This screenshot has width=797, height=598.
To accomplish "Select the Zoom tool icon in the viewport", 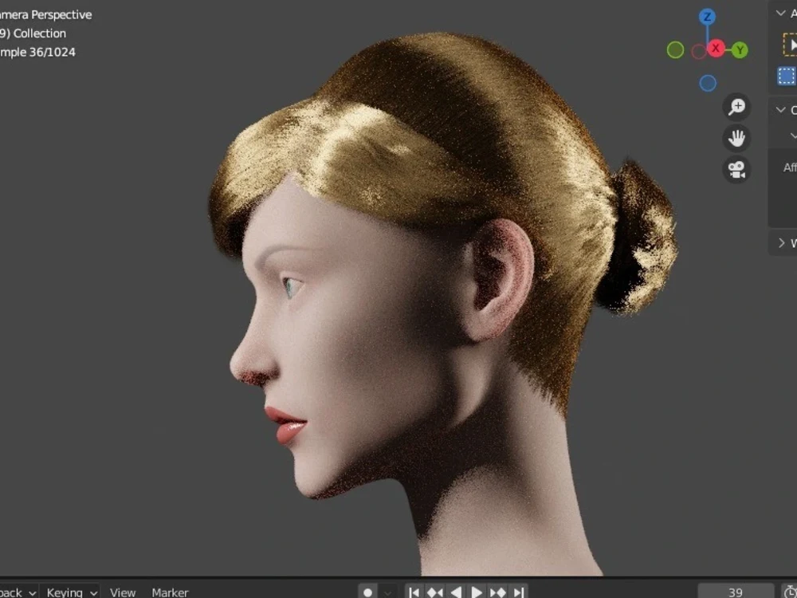I will click(737, 106).
